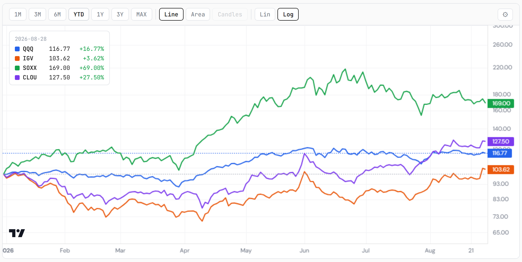Enable Log price scale

click(x=288, y=14)
